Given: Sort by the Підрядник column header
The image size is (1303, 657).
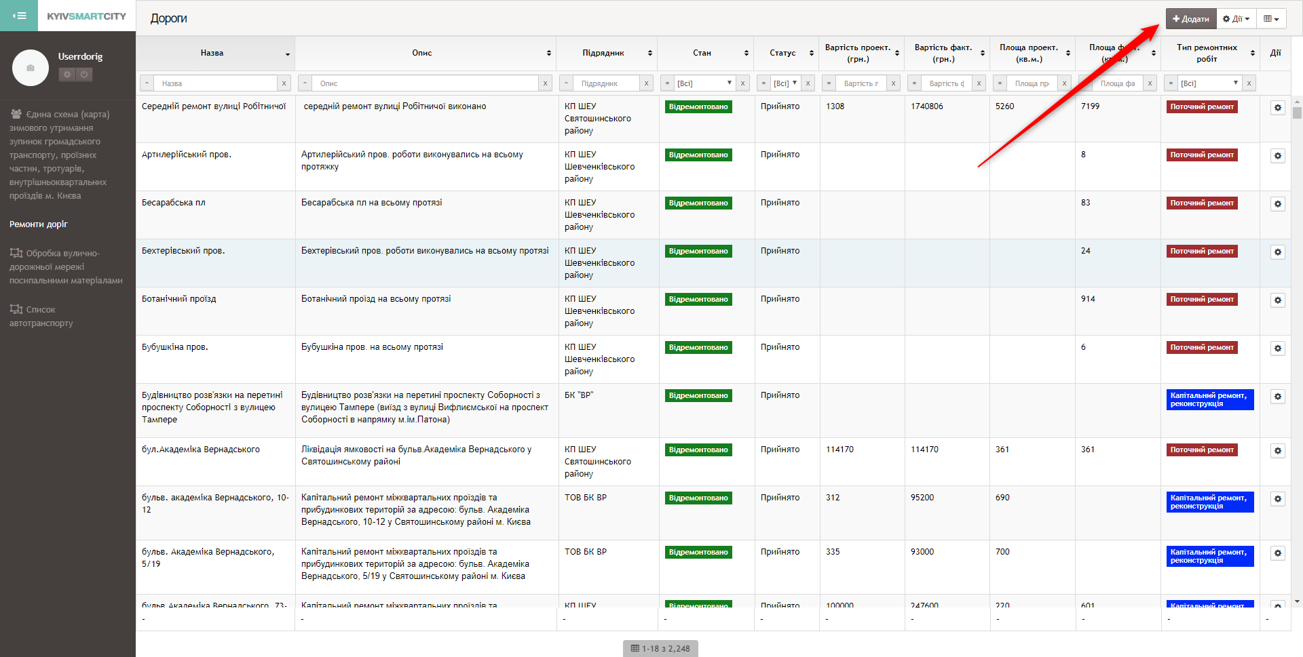Looking at the screenshot, I should (x=607, y=53).
